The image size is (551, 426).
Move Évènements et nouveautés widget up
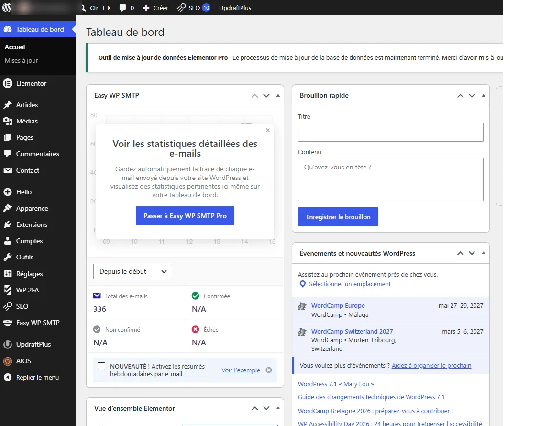coord(460,253)
